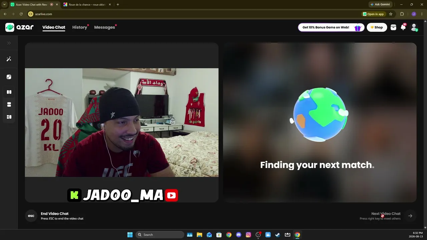
Task: Open Instagram from the taskbar
Action: (248, 235)
